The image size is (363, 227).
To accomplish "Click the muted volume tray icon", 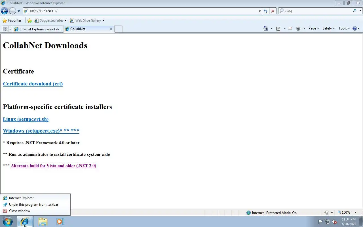I will pyautogui.click(x=334, y=222).
